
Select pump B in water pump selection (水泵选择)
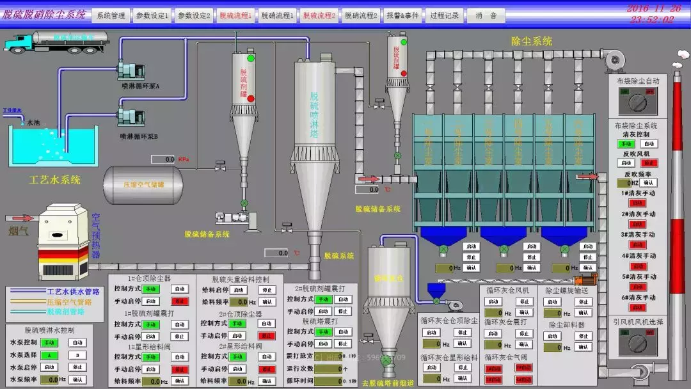(x=77, y=355)
